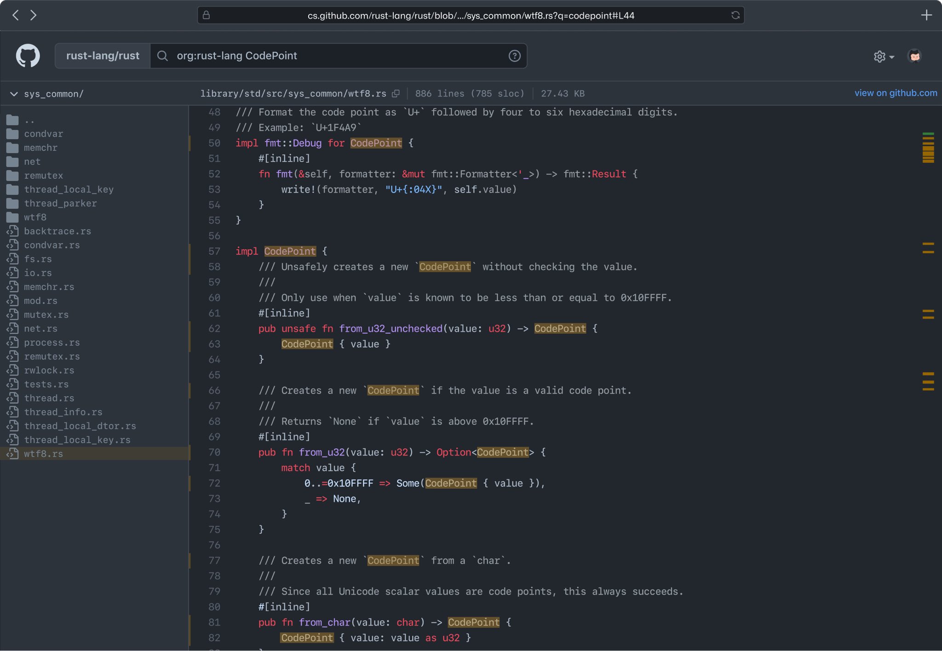
Task: Click the file icon beside backtrace.rs
Action: point(12,231)
